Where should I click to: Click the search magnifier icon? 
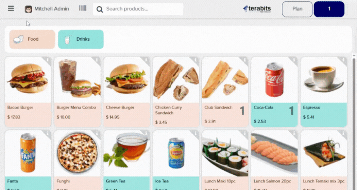pyautogui.click(x=100, y=9)
